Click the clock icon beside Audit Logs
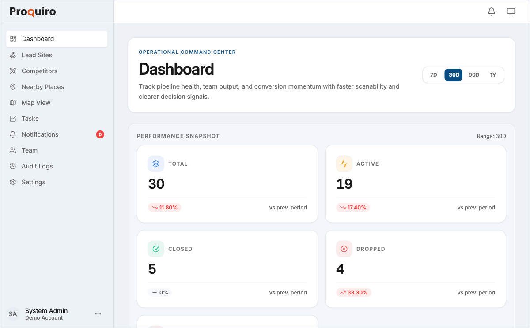 pyautogui.click(x=14, y=166)
